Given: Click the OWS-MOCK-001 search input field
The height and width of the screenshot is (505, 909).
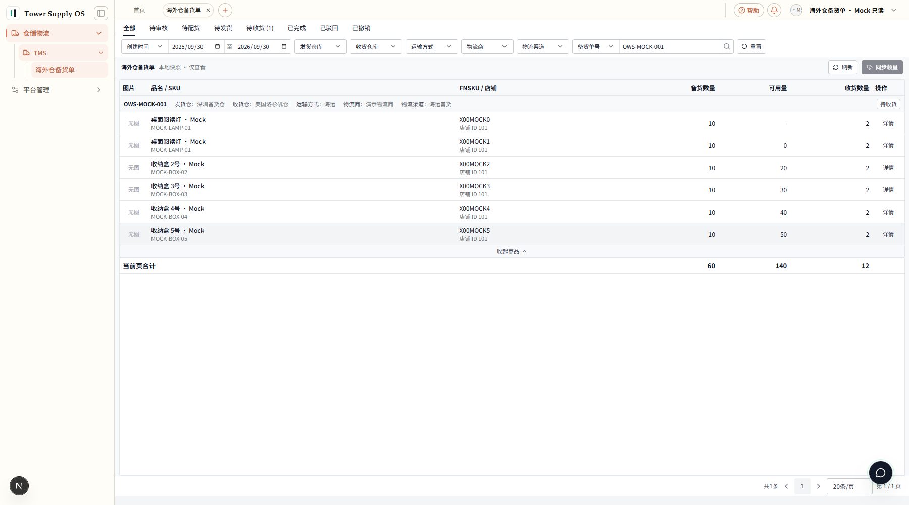Looking at the screenshot, I should 669,47.
